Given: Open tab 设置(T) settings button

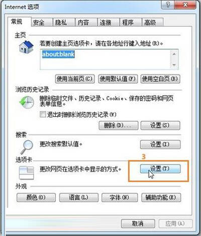Looking at the screenshot, I should (x=160, y=169).
